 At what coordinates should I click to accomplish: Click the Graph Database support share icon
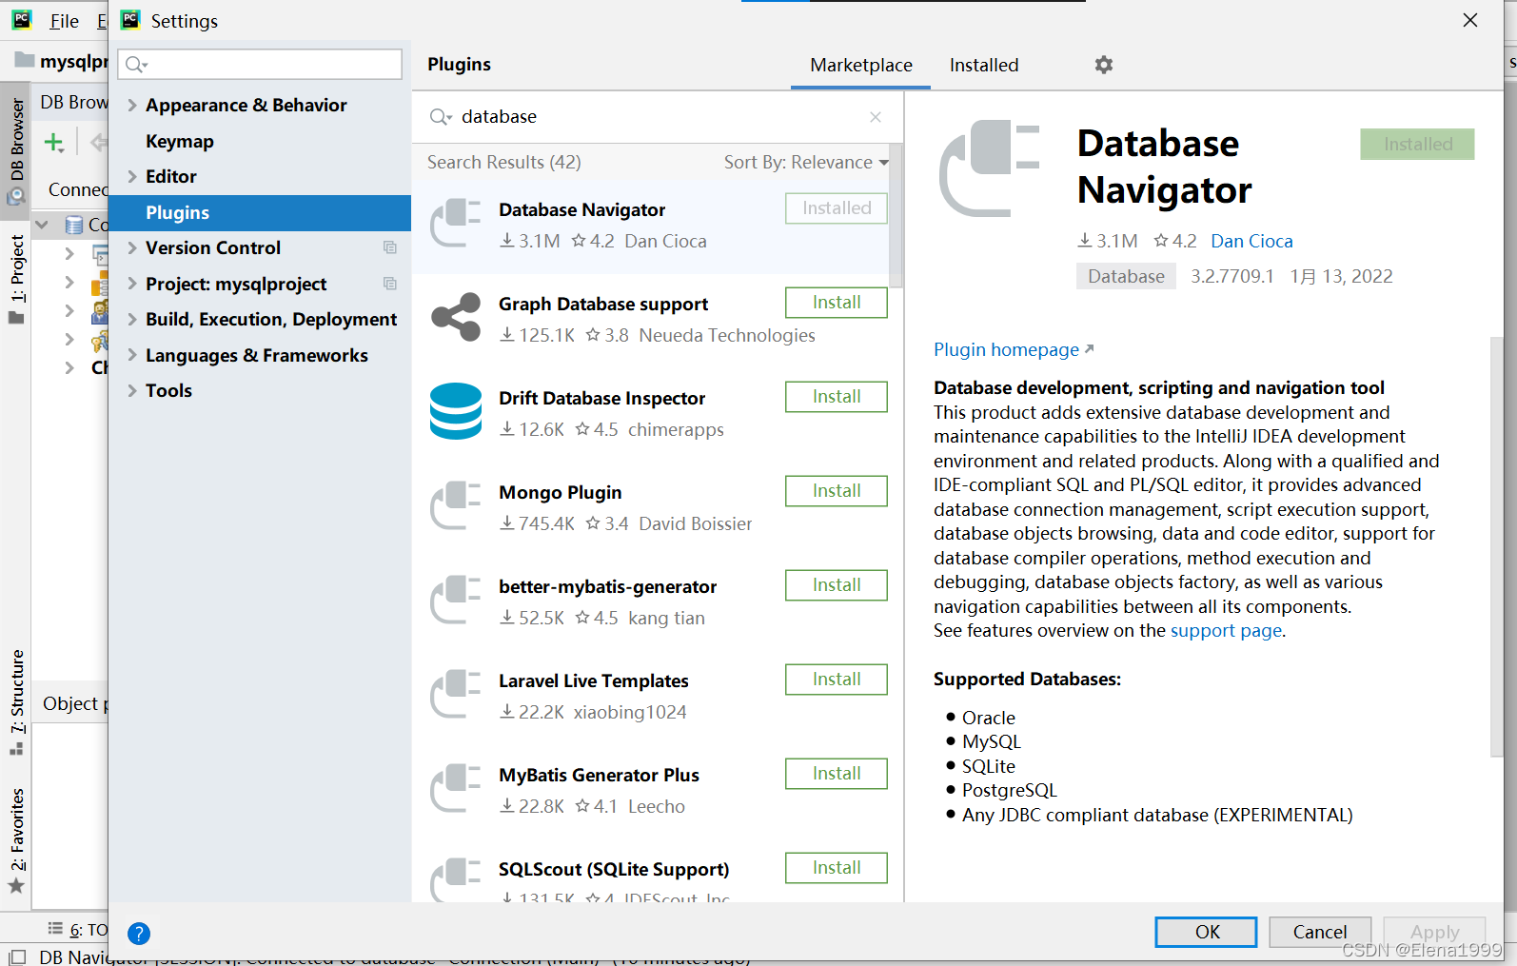[x=456, y=318]
